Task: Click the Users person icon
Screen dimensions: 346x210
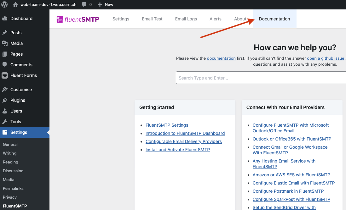Action: pos(5,111)
